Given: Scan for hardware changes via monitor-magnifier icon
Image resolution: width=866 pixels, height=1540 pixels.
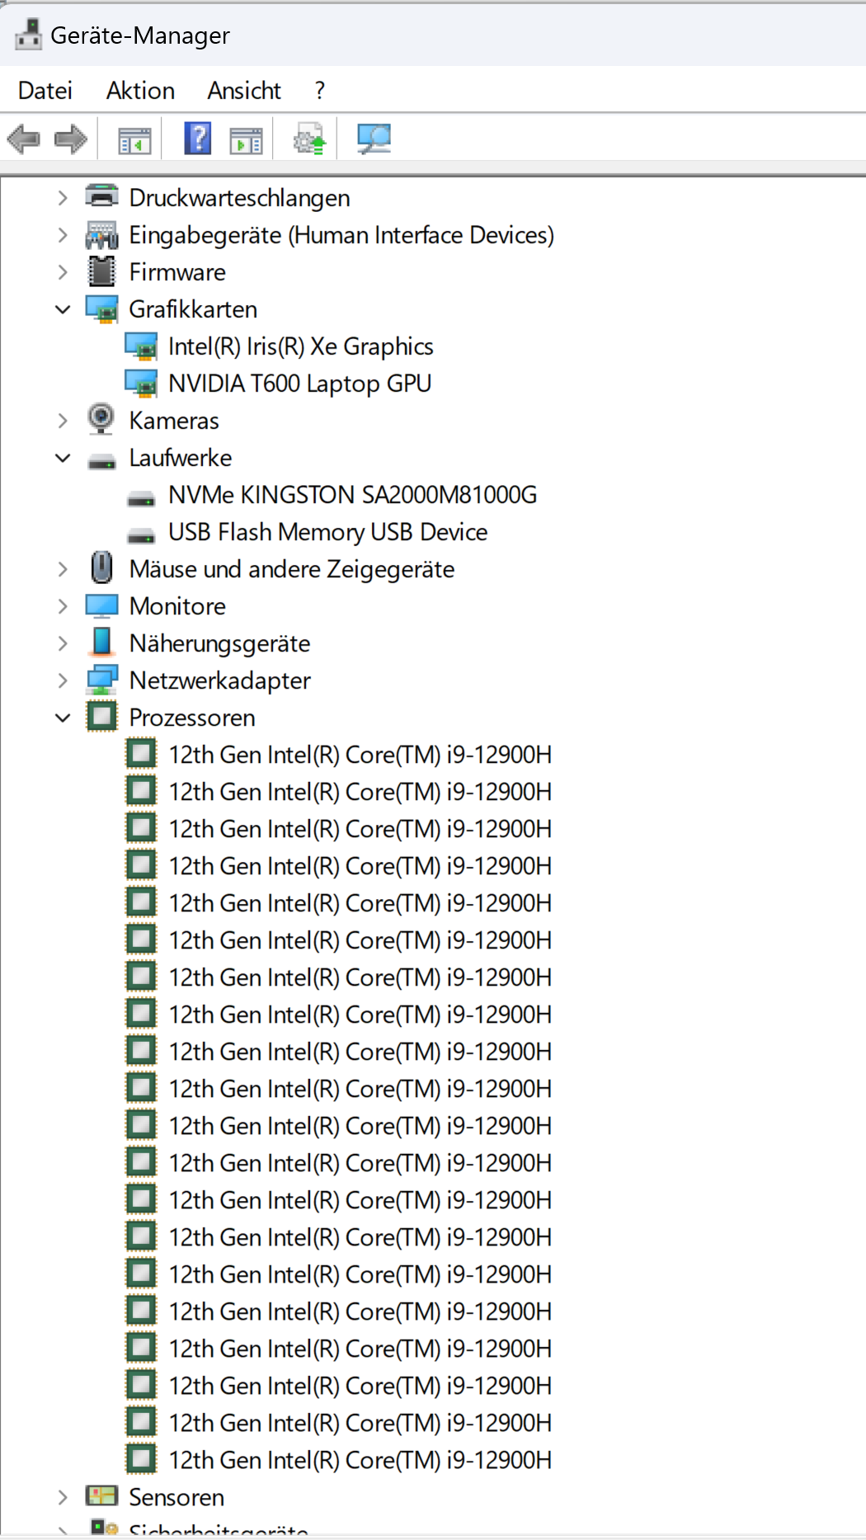Looking at the screenshot, I should click(x=374, y=139).
